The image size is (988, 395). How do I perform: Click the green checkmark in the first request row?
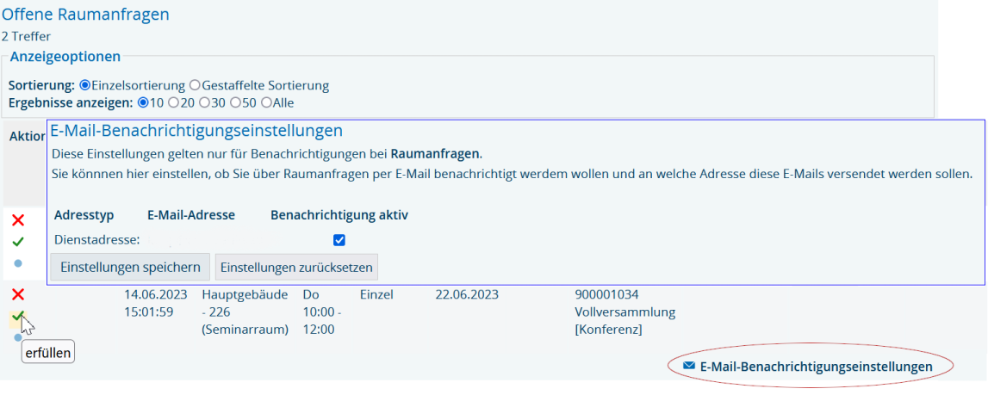pos(18,242)
